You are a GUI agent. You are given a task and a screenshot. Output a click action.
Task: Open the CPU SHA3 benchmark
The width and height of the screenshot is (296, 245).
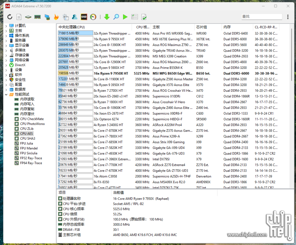27,138
